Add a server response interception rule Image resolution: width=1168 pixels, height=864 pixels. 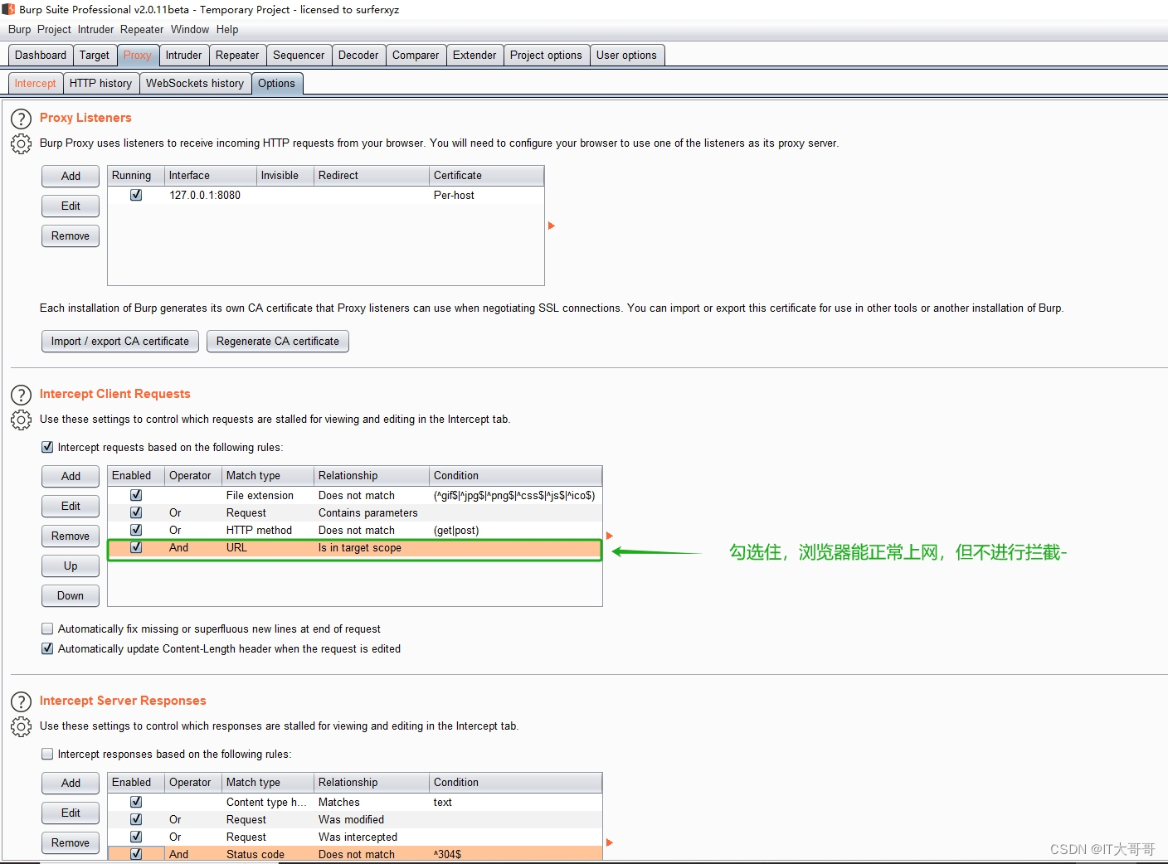71,783
